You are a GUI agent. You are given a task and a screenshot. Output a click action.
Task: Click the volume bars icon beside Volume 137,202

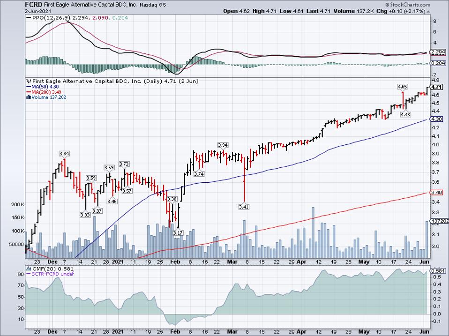tap(28, 97)
